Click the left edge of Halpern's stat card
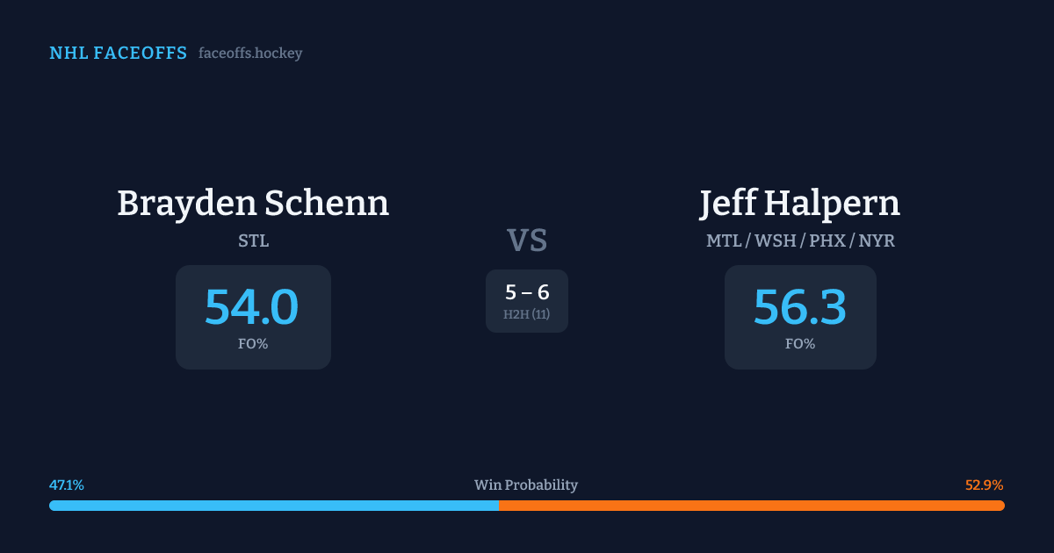1054x553 pixels. 726,317
